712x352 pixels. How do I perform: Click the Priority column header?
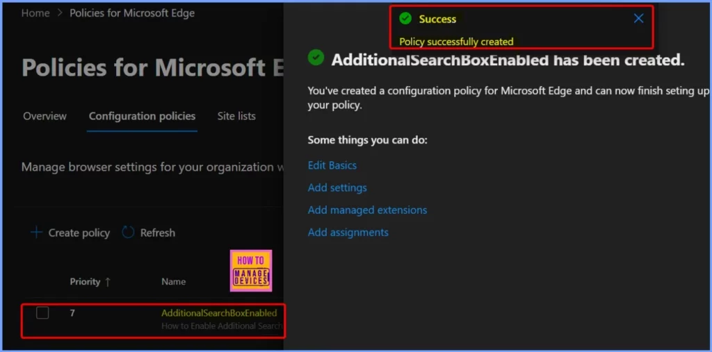pyautogui.click(x=85, y=282)
